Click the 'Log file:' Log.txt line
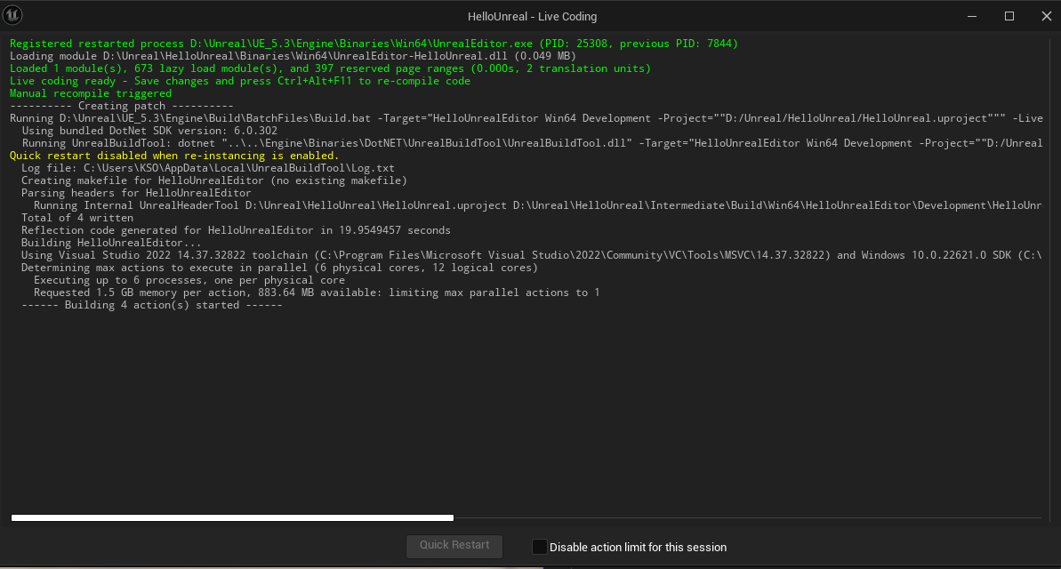This screenshot has height=569, width=1061. (x=208, y=168)
